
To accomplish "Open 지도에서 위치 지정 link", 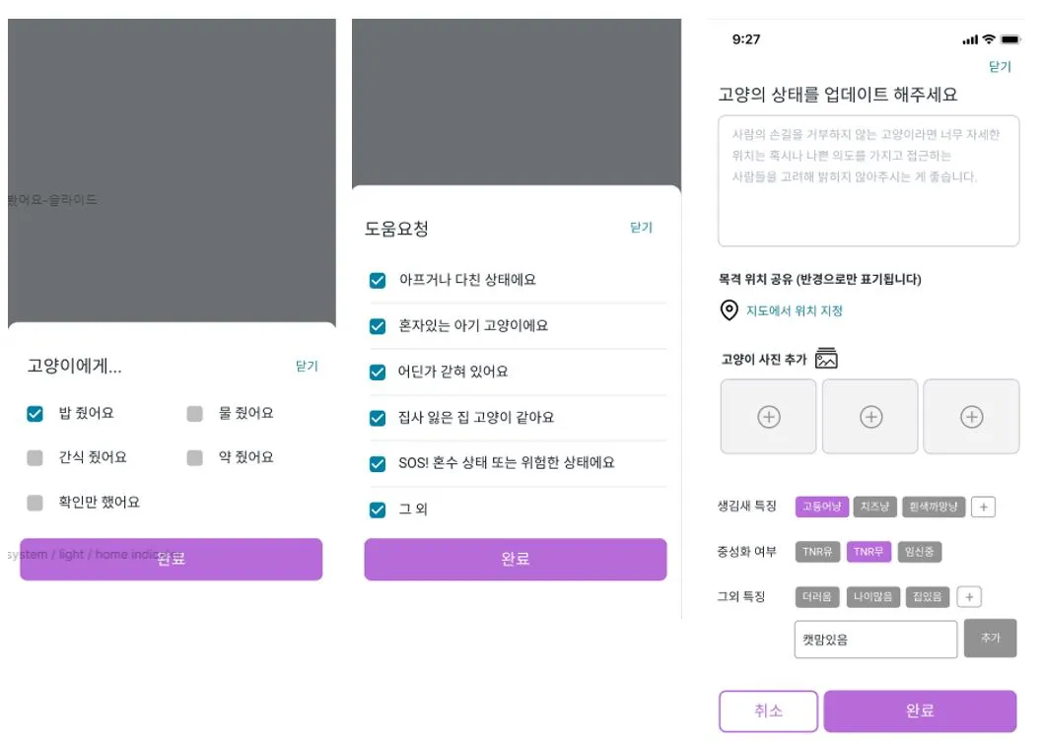I will coord(795,309).
